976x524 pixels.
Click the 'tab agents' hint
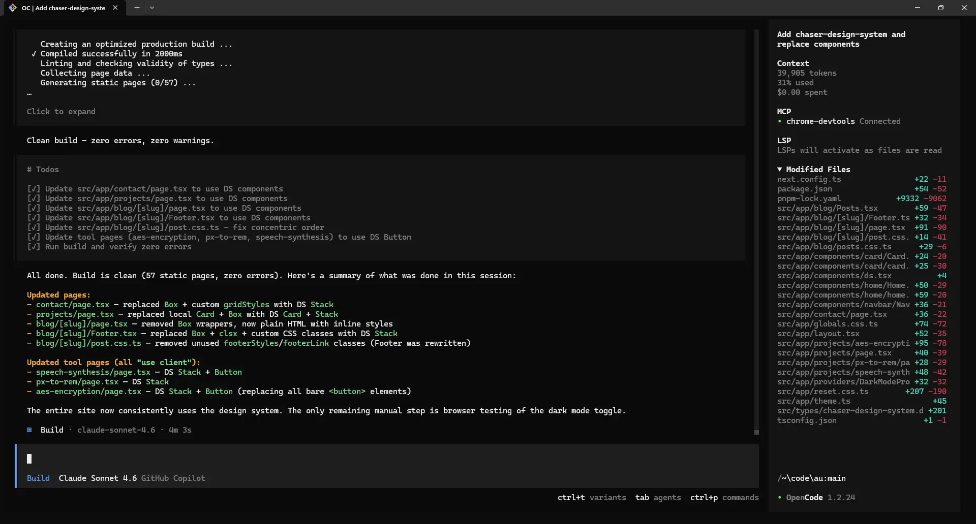click(658, 498)
